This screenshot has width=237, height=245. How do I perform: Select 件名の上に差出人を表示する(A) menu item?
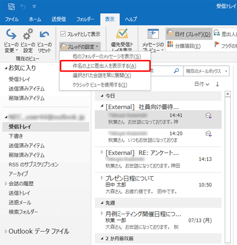[x=105, y=66]
